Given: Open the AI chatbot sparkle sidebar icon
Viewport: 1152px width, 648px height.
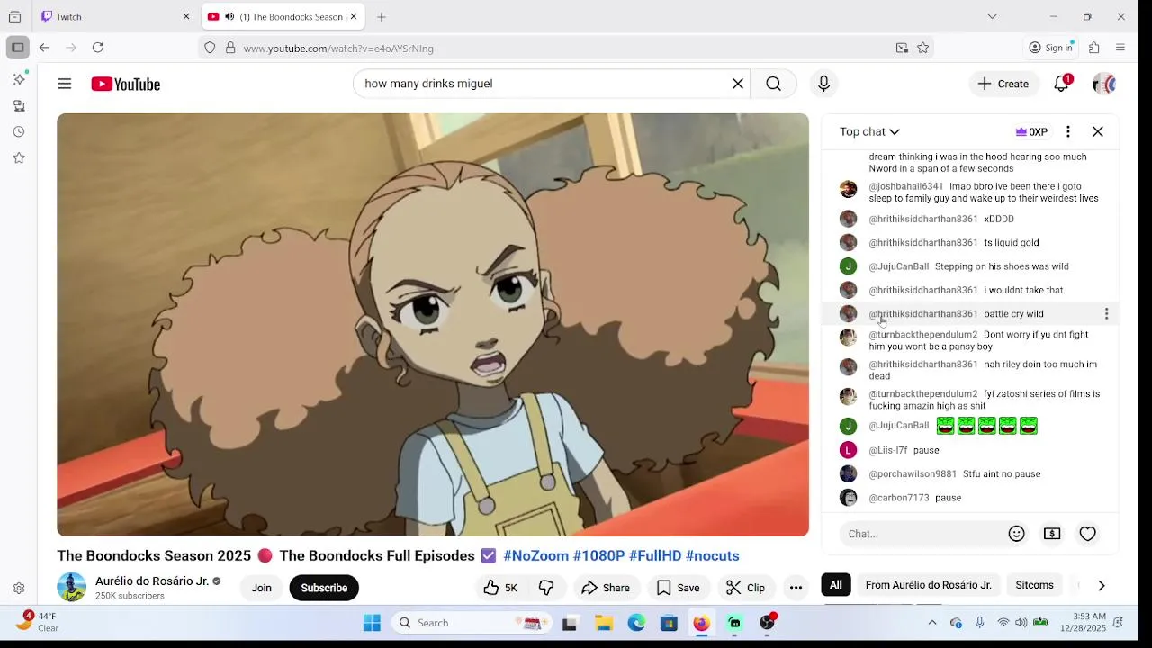Looking at the screenshot, I should (x=19, y=79).
